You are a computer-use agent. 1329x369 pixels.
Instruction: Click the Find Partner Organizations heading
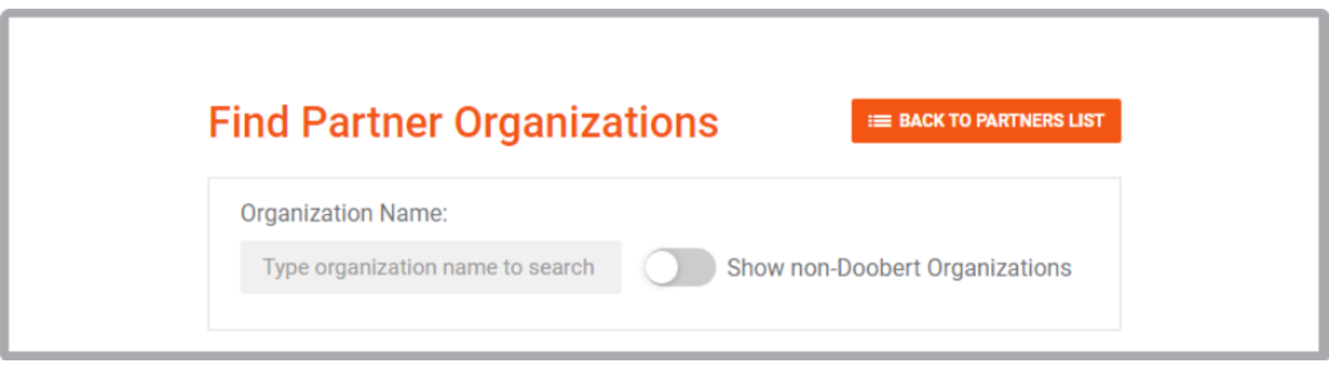tap(464, 123)
